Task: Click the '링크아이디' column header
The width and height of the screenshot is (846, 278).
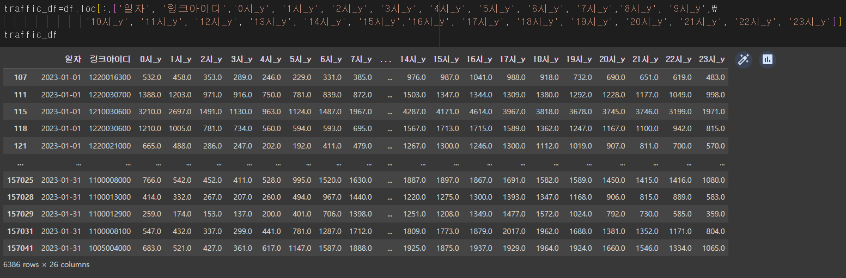Action: coord(110,59)
